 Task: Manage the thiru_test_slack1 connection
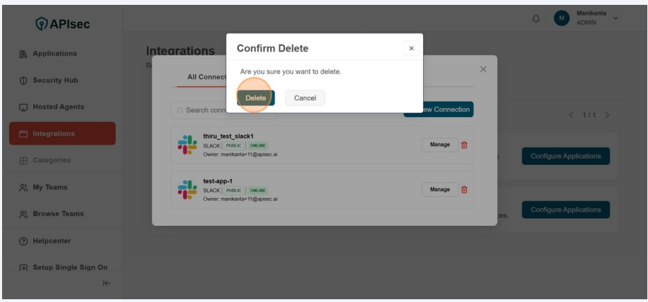pos(439,145)
